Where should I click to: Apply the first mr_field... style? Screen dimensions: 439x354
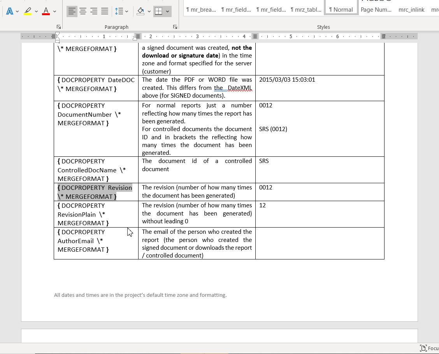236,10
